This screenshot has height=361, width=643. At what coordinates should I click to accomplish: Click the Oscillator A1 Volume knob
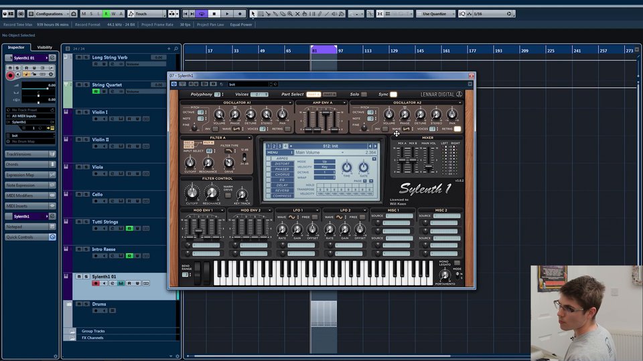[219, 114]
